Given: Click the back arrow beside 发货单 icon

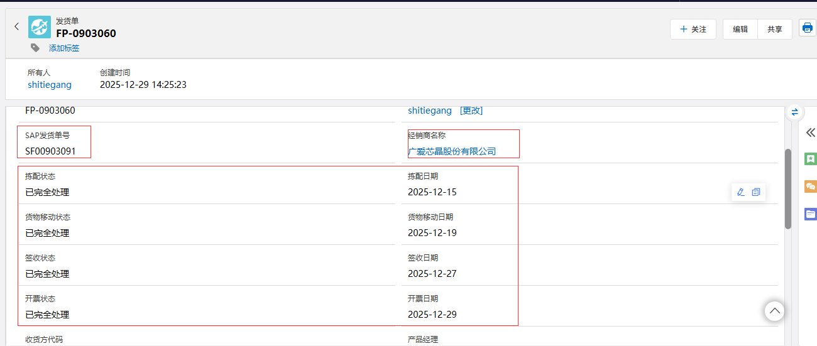Looking at the screenshot, I should 17,26.
